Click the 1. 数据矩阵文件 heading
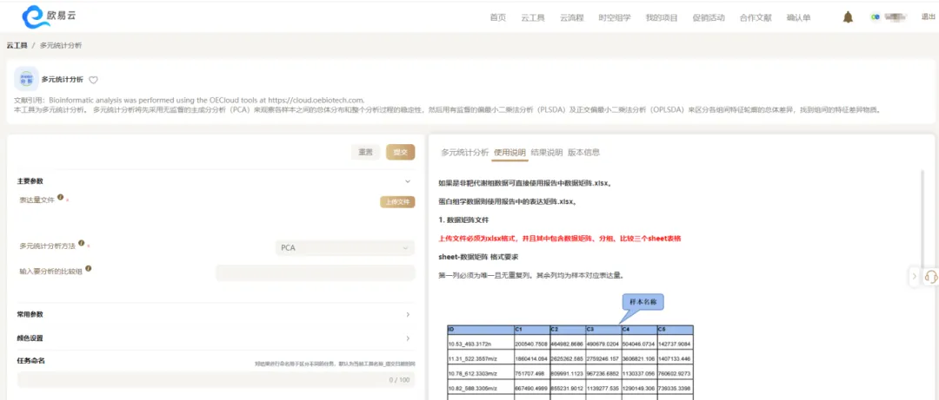This screenshot has width=939, height=400. pyautogui.click(x=463, y=220)
